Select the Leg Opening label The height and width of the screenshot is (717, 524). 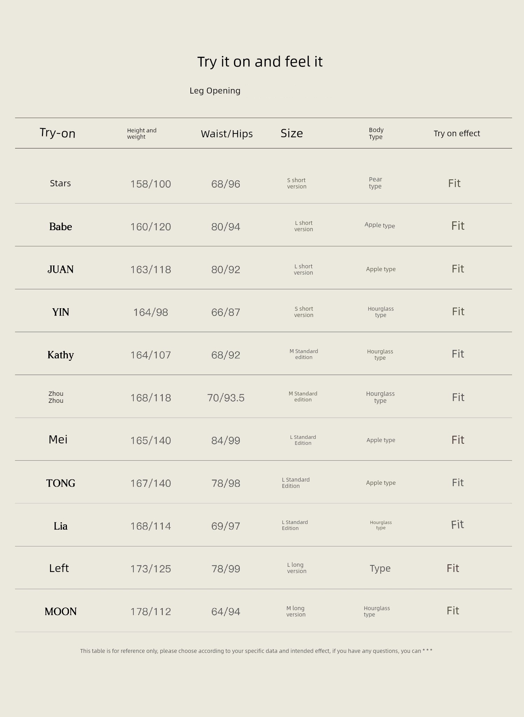215,91
